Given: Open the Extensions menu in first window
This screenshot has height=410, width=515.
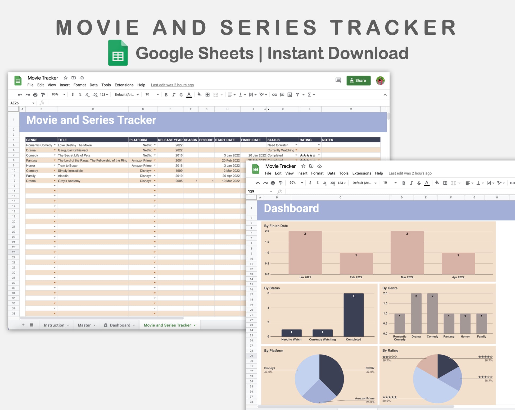Looking at the screenshot, I should click(124, 85).
